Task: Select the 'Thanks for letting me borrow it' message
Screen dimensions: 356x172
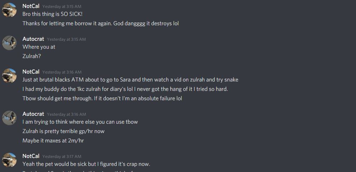Action: coord(100,23)
